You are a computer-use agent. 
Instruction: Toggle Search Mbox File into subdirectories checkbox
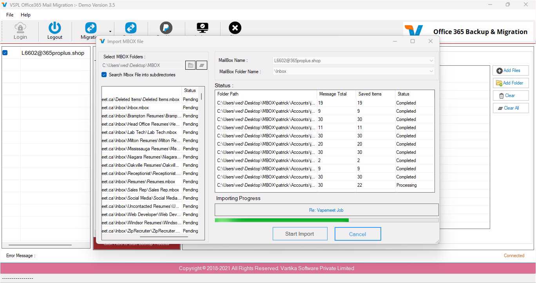104,75
